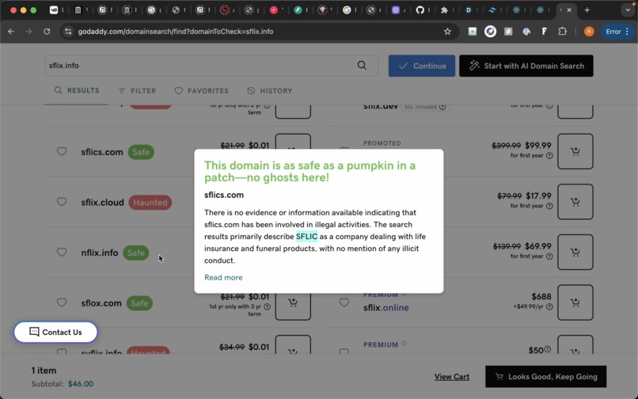Add sflix.online for $688 to the cart
The height and width of the screenshot is (399, 638).
pos(575,302)
